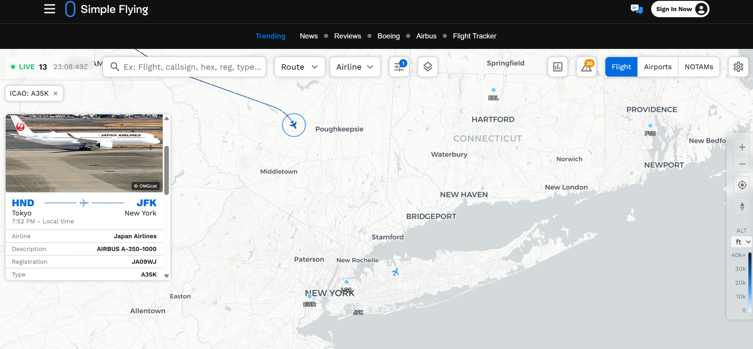Open the chat messages icon
Image resolution: width=753 pixels, height=349 pixels.
click(x=637, y=9)
